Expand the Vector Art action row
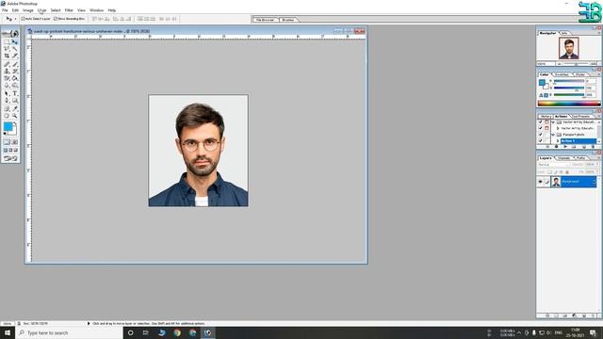 pos(558,128)
